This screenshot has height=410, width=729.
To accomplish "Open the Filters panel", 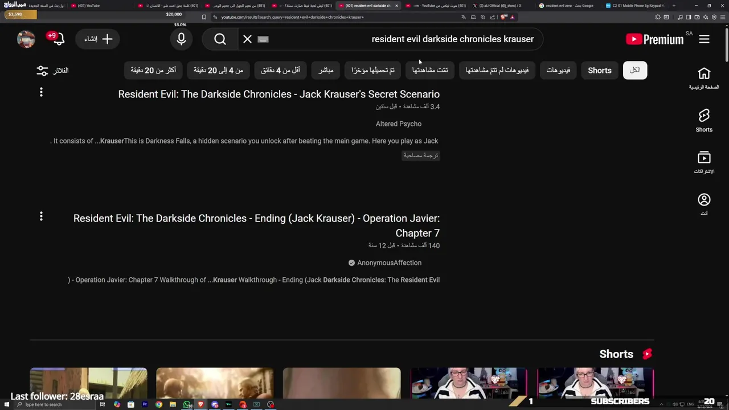I will click(52, 71).
